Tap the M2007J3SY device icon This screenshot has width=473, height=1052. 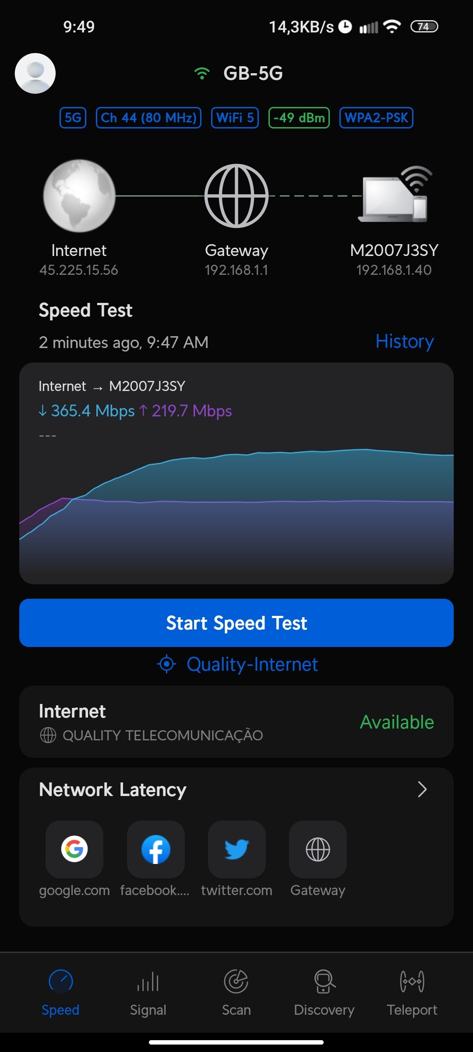pyautogui.click(x=394, y=195)
